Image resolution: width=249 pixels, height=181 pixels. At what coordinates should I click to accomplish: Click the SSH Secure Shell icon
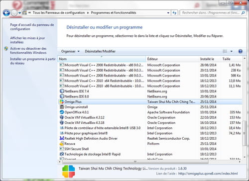[62, 149]
